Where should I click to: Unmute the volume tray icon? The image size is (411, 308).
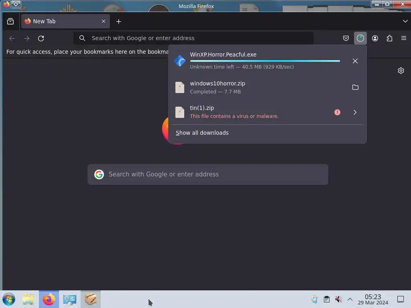[x=338, y=299]
